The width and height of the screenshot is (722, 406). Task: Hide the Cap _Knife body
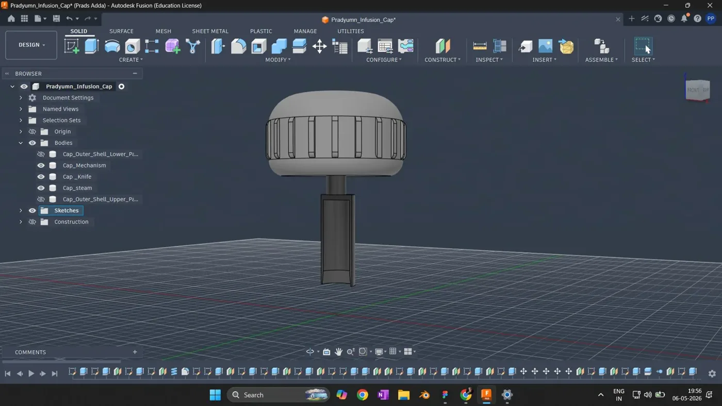point(41,177)
